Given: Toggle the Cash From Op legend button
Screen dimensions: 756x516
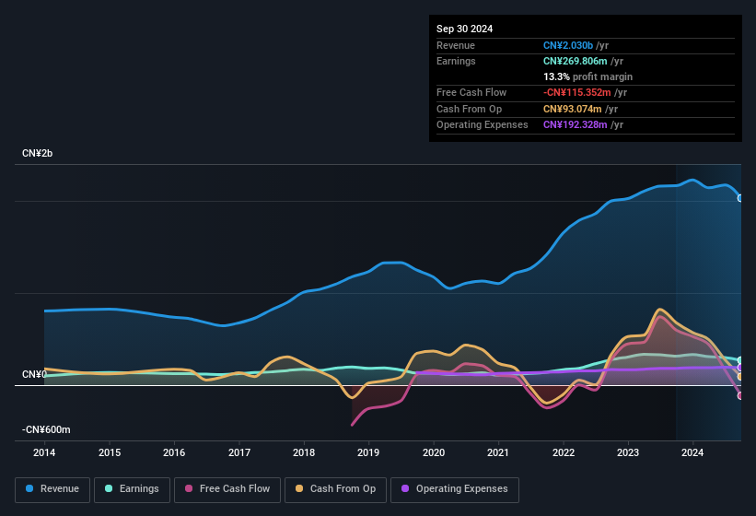Looking at the screenshot, I should [x=335, y=489].
